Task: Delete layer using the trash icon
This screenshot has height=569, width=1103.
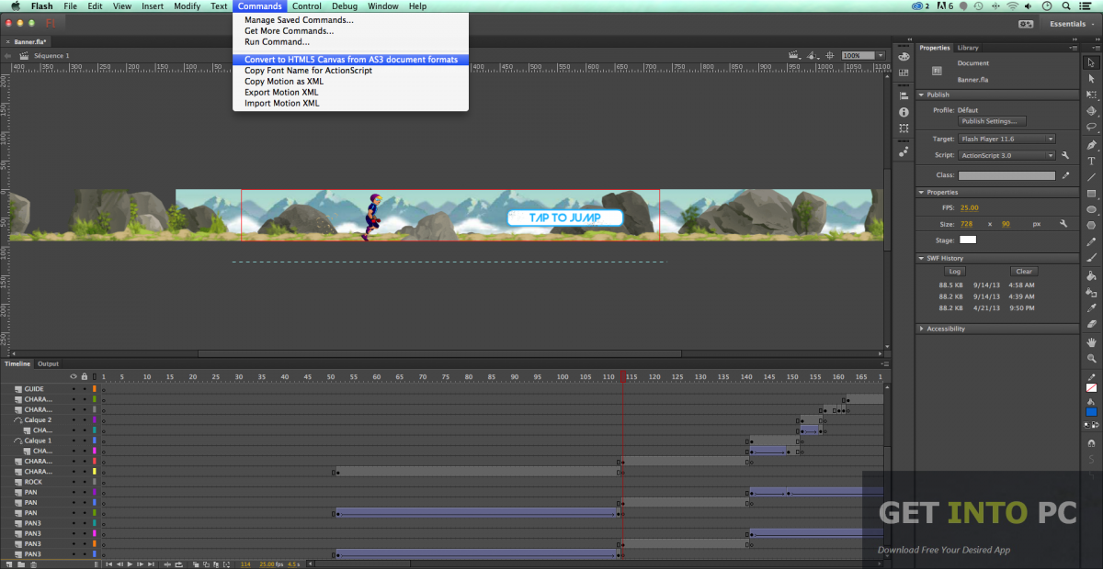Action: click(34, 563)
